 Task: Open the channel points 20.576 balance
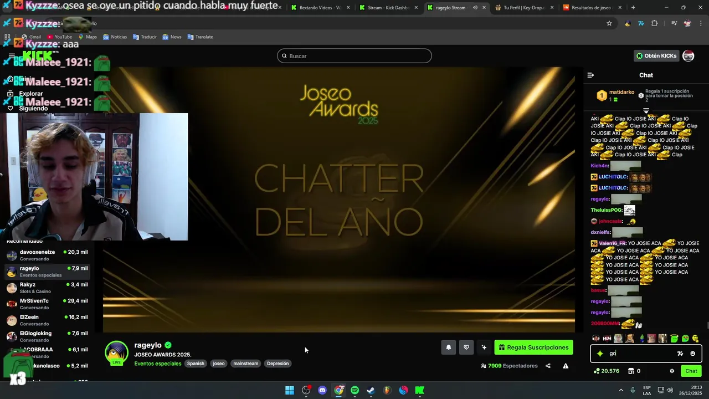tap(607, 371)
